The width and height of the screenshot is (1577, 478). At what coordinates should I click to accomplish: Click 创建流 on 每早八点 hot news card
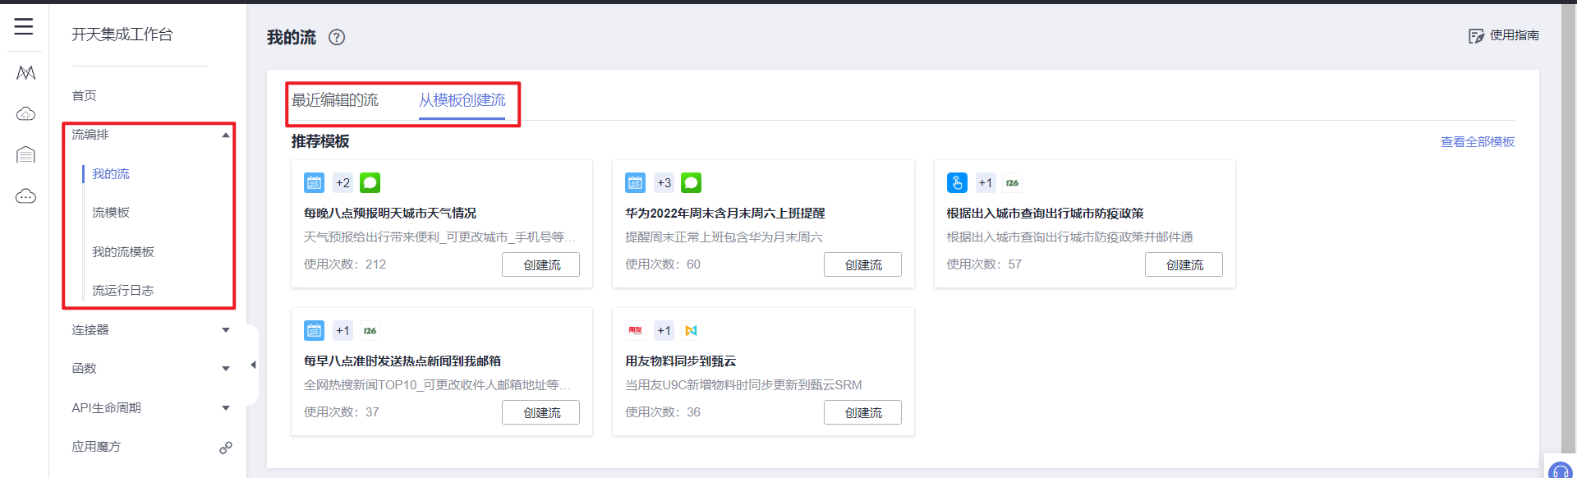[541, 412]
